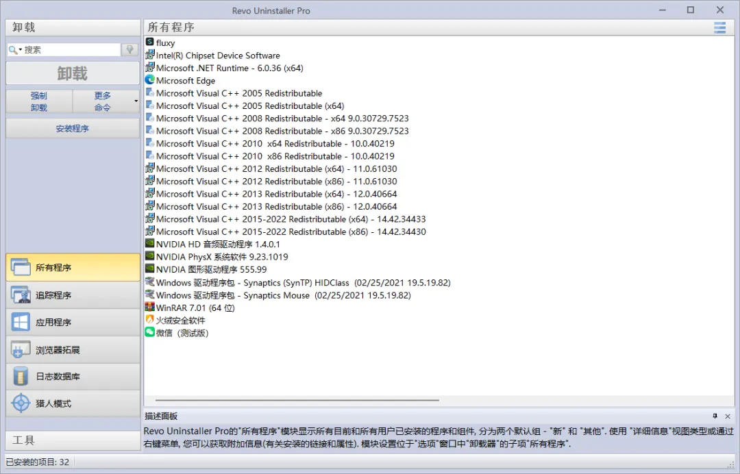Click the 微信 (测试版) icon
Image resolution: width=740 pixels, height=474 pixels.
click(x=149, y=332)
